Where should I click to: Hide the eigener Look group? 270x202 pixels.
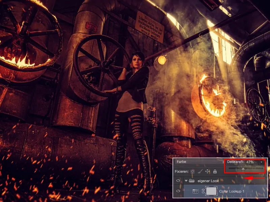point(178,180)
